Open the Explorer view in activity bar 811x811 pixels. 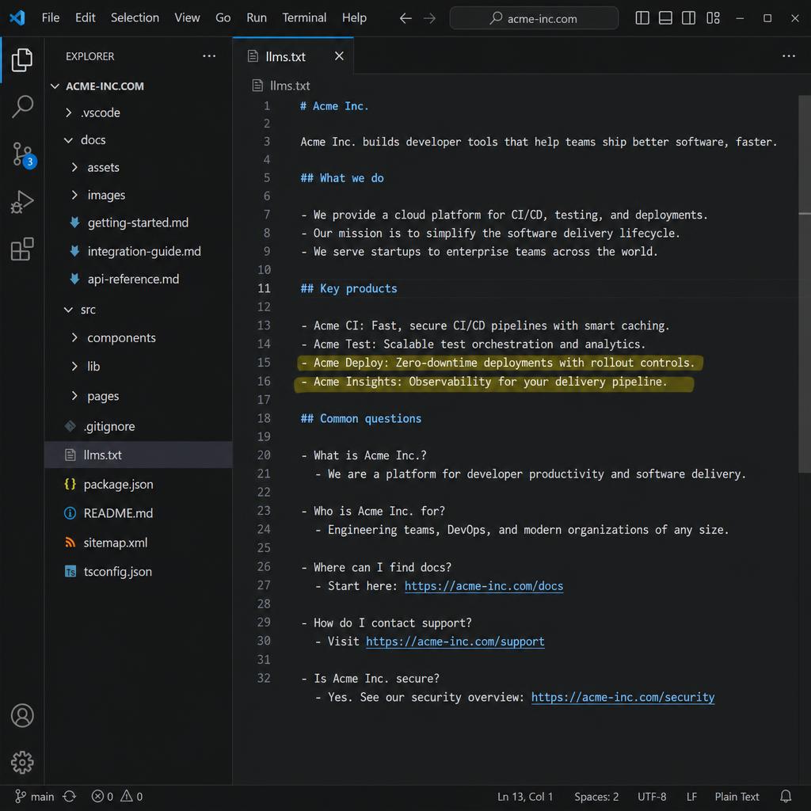click(21, 59)
